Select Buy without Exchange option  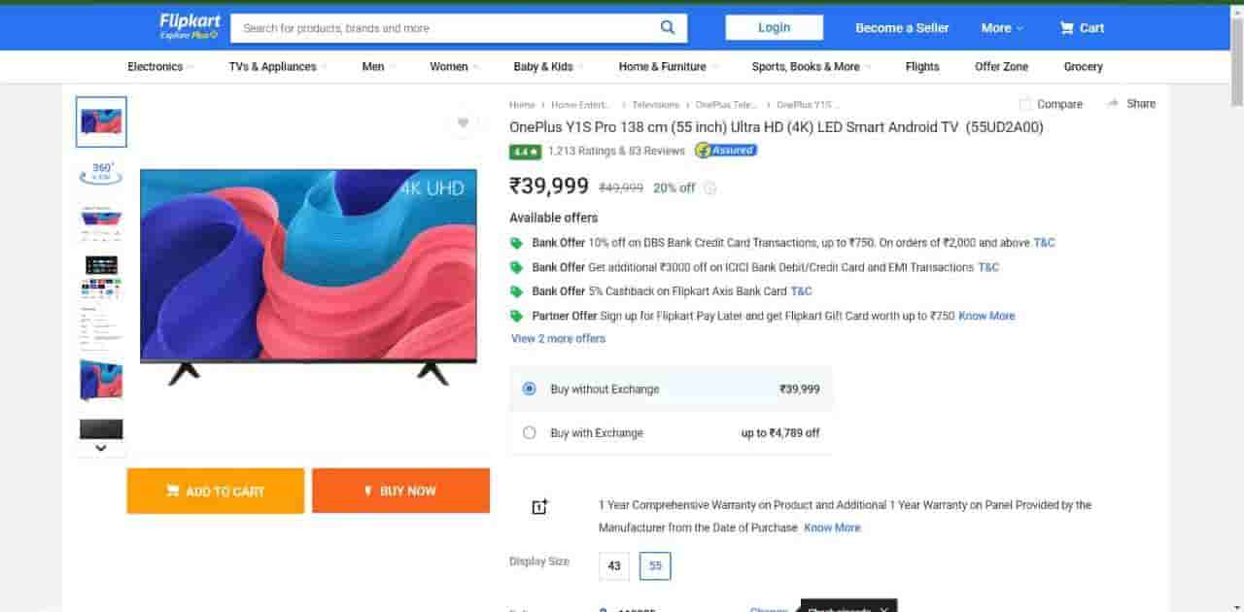[530, 389]
